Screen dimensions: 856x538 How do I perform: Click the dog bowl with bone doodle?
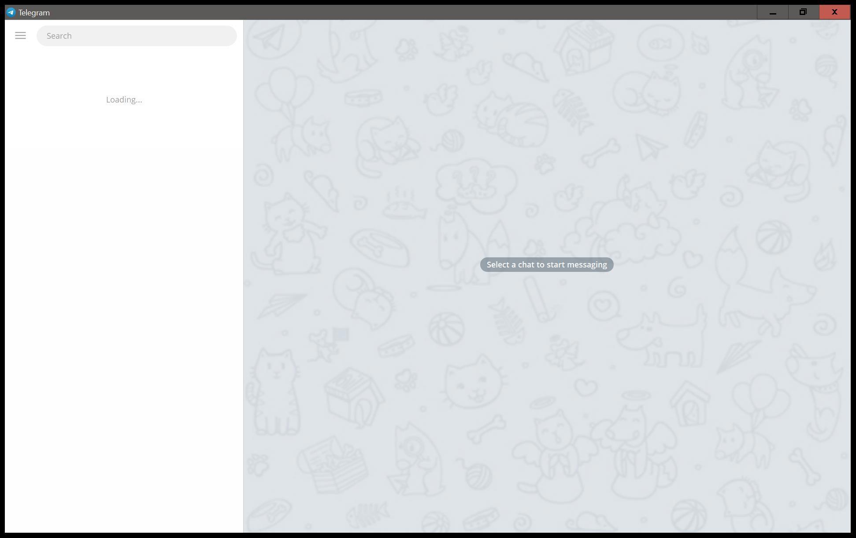click(x=380, y=248)
